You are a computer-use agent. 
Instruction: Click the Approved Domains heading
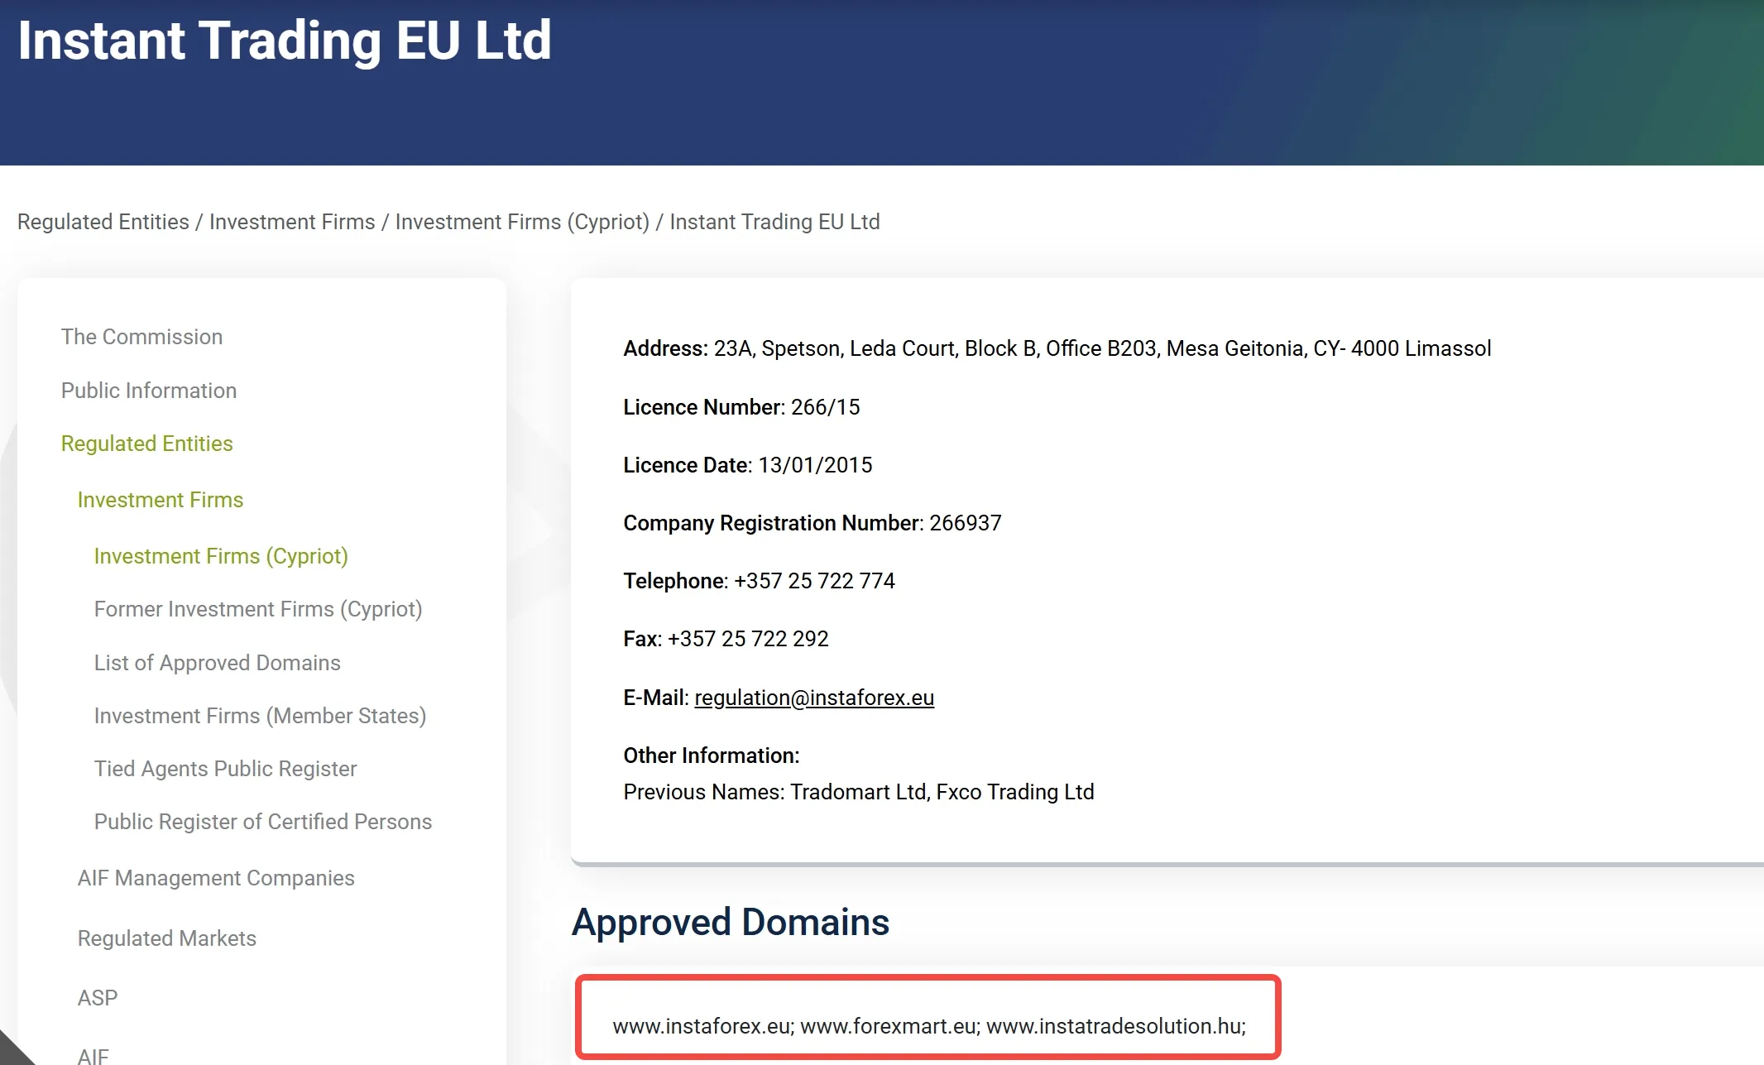(x=731, y=922)
